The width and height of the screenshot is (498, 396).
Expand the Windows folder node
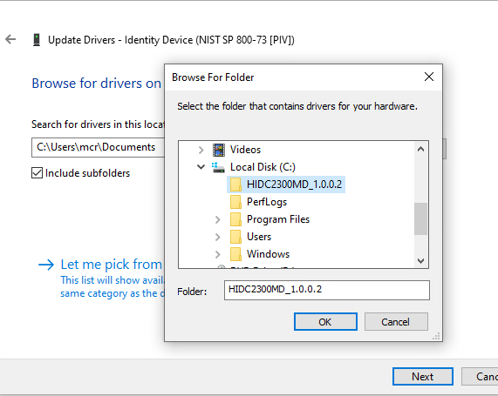click(217, 254)
